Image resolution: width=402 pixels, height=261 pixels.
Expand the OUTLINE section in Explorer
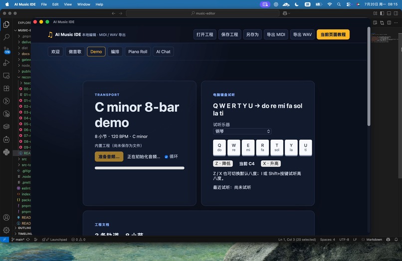(x=22, y=228)
